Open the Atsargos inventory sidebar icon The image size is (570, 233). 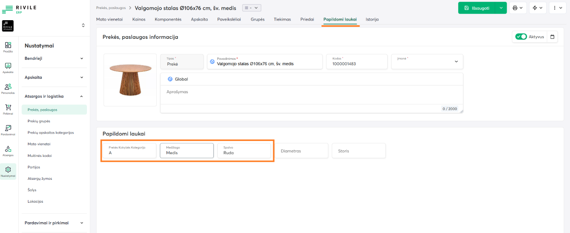(x=8, y=151)
